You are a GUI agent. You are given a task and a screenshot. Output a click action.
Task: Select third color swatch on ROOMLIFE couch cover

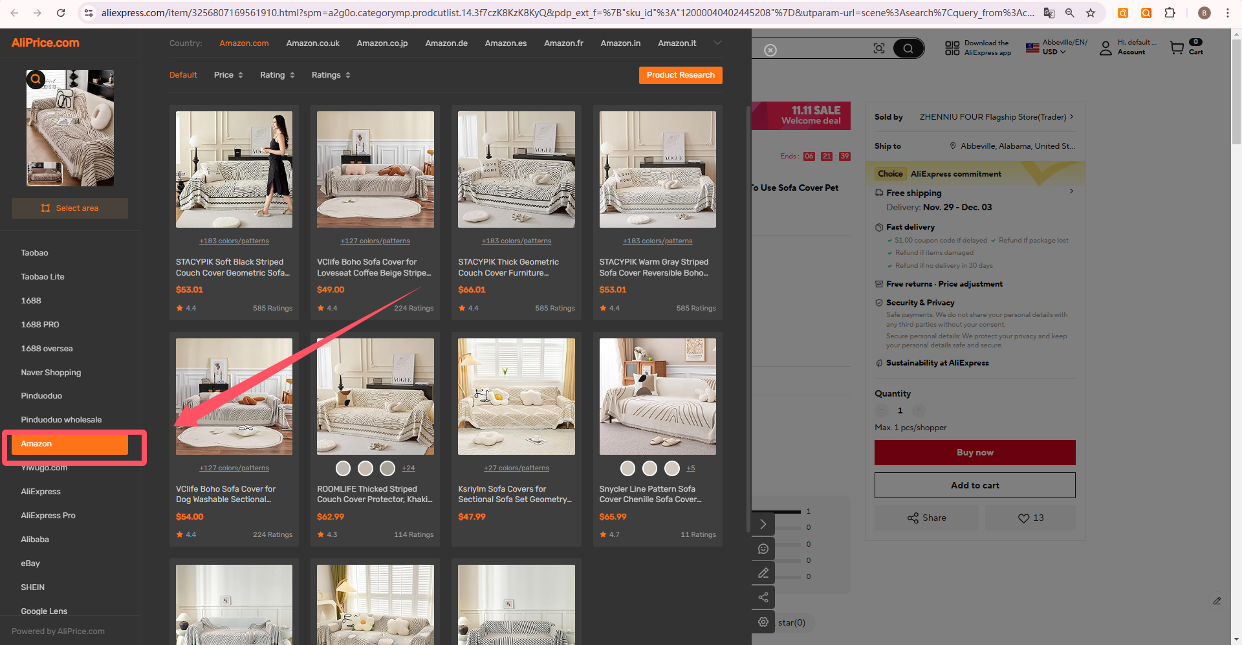[x=387, y=468]
